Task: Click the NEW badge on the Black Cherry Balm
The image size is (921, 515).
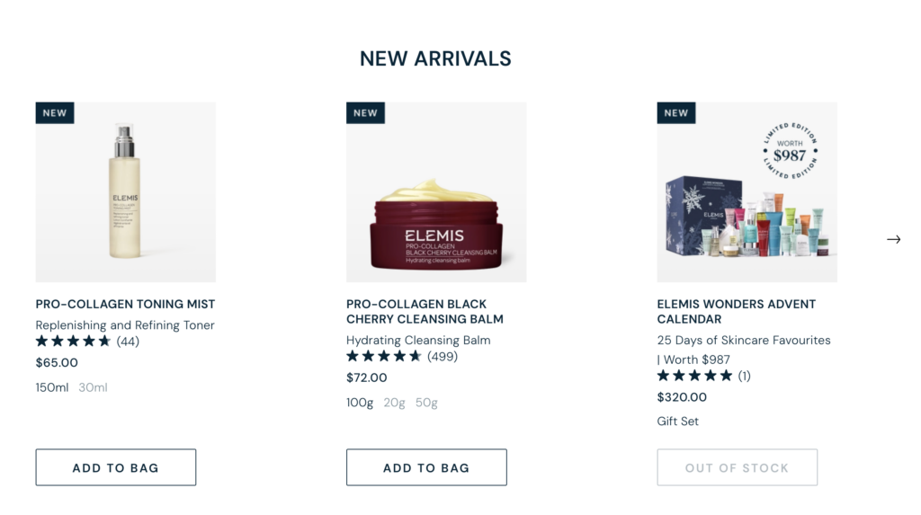Action: 365,112
